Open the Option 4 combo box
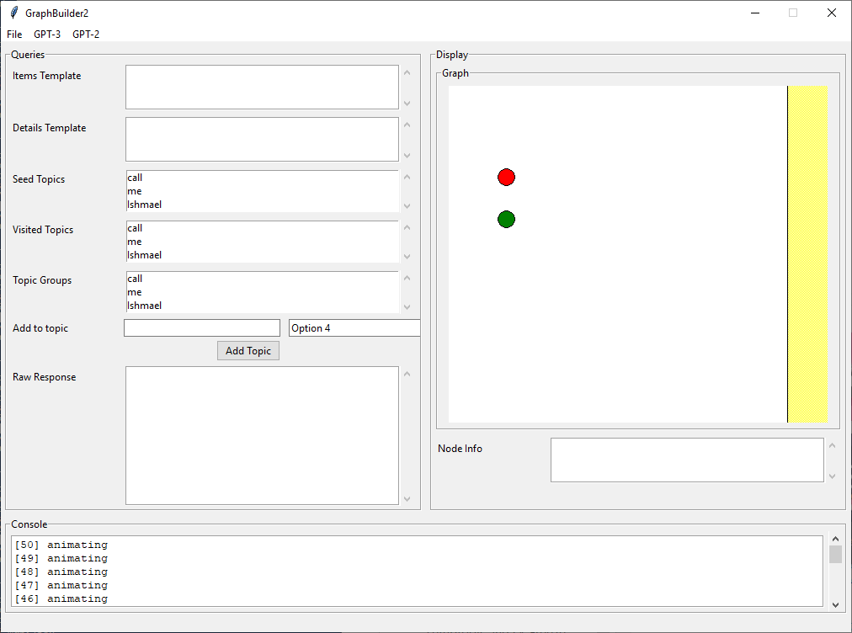The width and height of the screenshot is (852, 633). (x=354, y=328)
